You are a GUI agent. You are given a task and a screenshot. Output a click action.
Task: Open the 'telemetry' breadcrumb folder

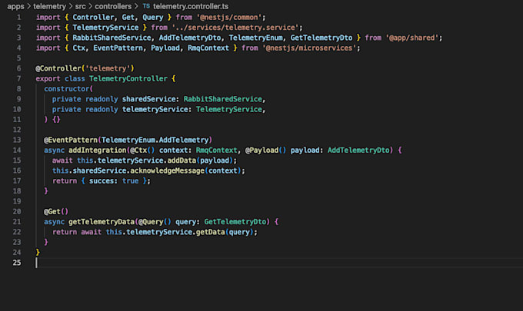point(49,6)
